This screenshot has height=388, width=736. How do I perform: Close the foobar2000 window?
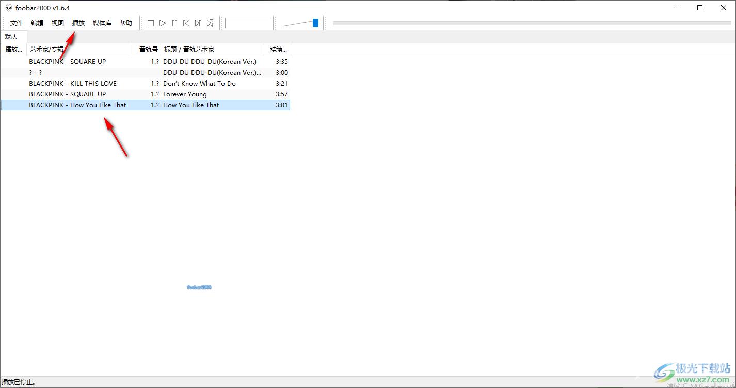coord(724,8)
